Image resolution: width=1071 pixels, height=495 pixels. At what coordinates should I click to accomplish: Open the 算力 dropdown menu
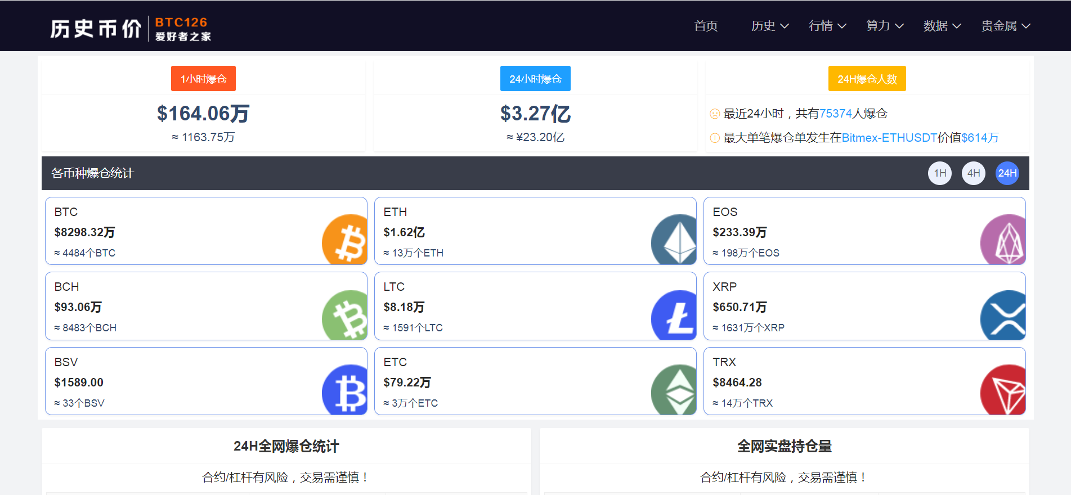(x=884, y=26)
